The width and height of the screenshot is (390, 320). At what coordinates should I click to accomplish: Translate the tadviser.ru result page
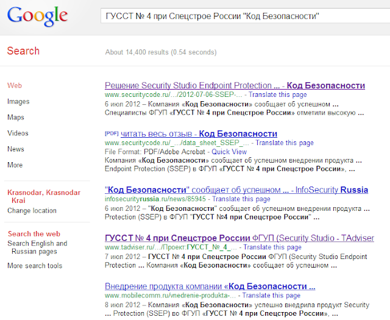[x=272, y=247]
